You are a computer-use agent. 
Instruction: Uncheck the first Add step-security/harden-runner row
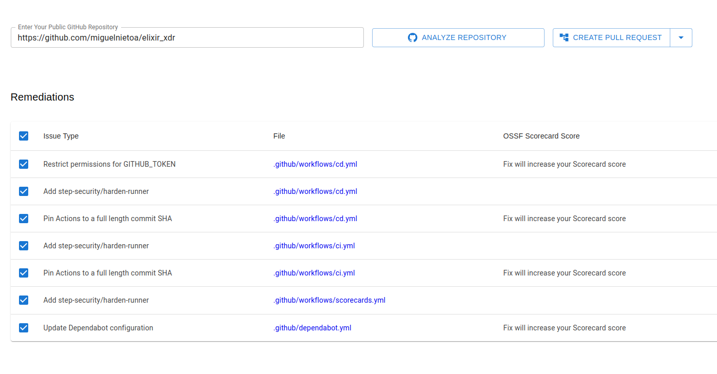tap(24, 191)
